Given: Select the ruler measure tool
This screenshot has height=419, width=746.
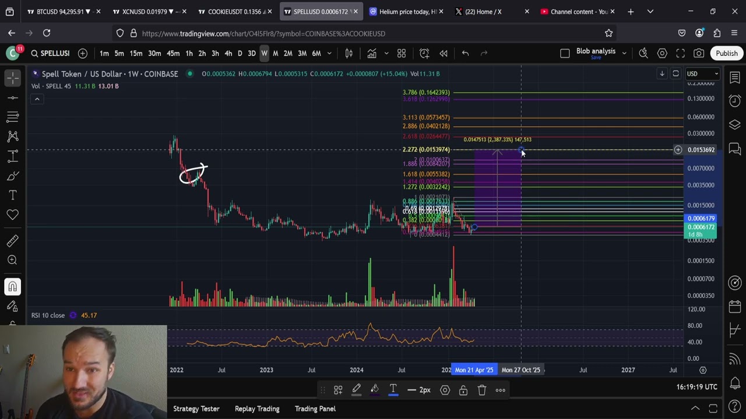Looking at the screenshot, I should click(12, 240).
